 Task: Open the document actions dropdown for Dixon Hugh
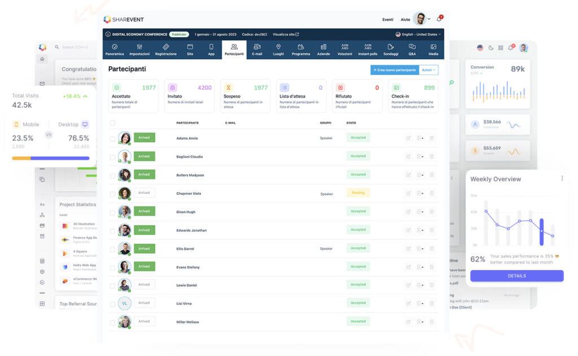tap(420, 212)
